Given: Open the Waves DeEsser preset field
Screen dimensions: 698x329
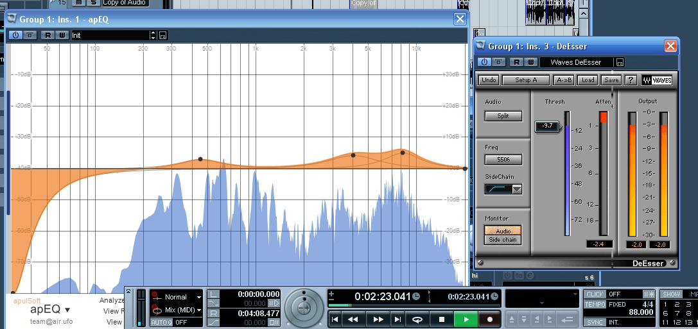Looking at the screenshot, I should click(x=576, y=62).
